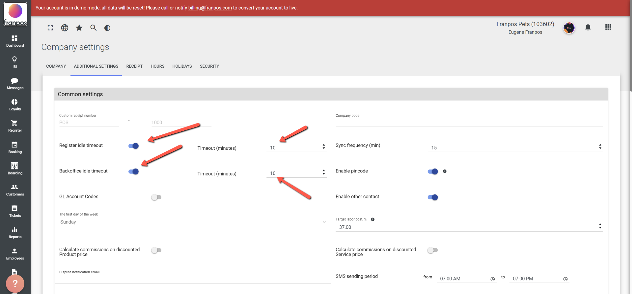Viewport: 632px width, 294px height.
Task: Enable GL Account Codes switch
Action: pos(156,197)
